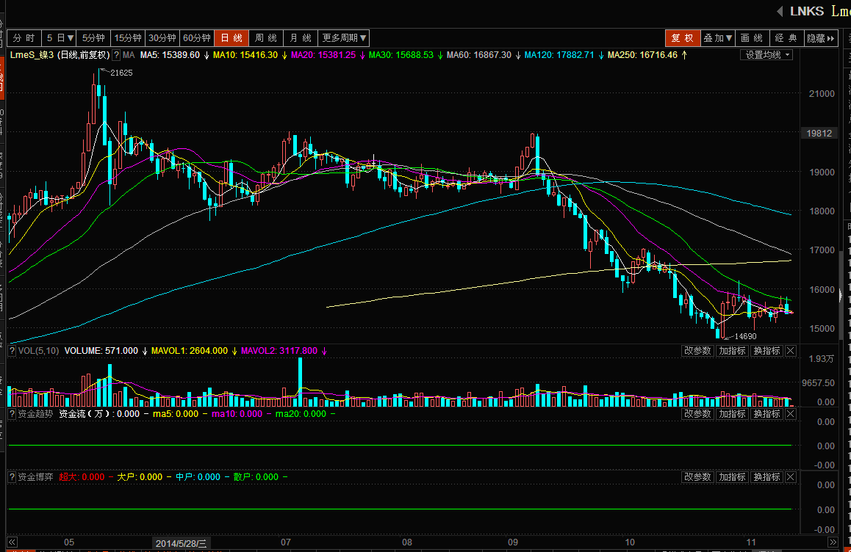Switch to 经典 classic view mode

pos(786,38)
